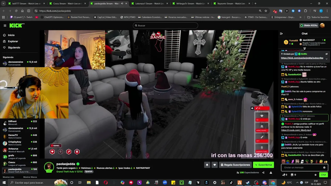Open the Chrome extensions puzzle icon

(305, 11)
